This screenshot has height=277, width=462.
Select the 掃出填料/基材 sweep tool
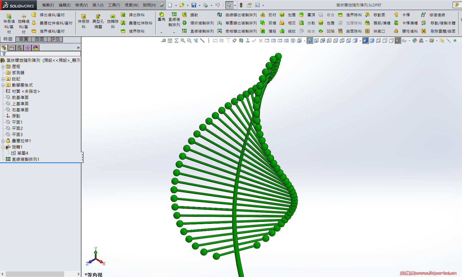click(x=48, y=15)
